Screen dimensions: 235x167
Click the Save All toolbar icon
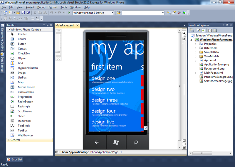click(x=28, y=13)
